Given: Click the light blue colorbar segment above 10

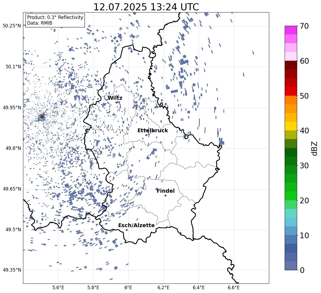Looking at the screenshot, I should point(291,222).
